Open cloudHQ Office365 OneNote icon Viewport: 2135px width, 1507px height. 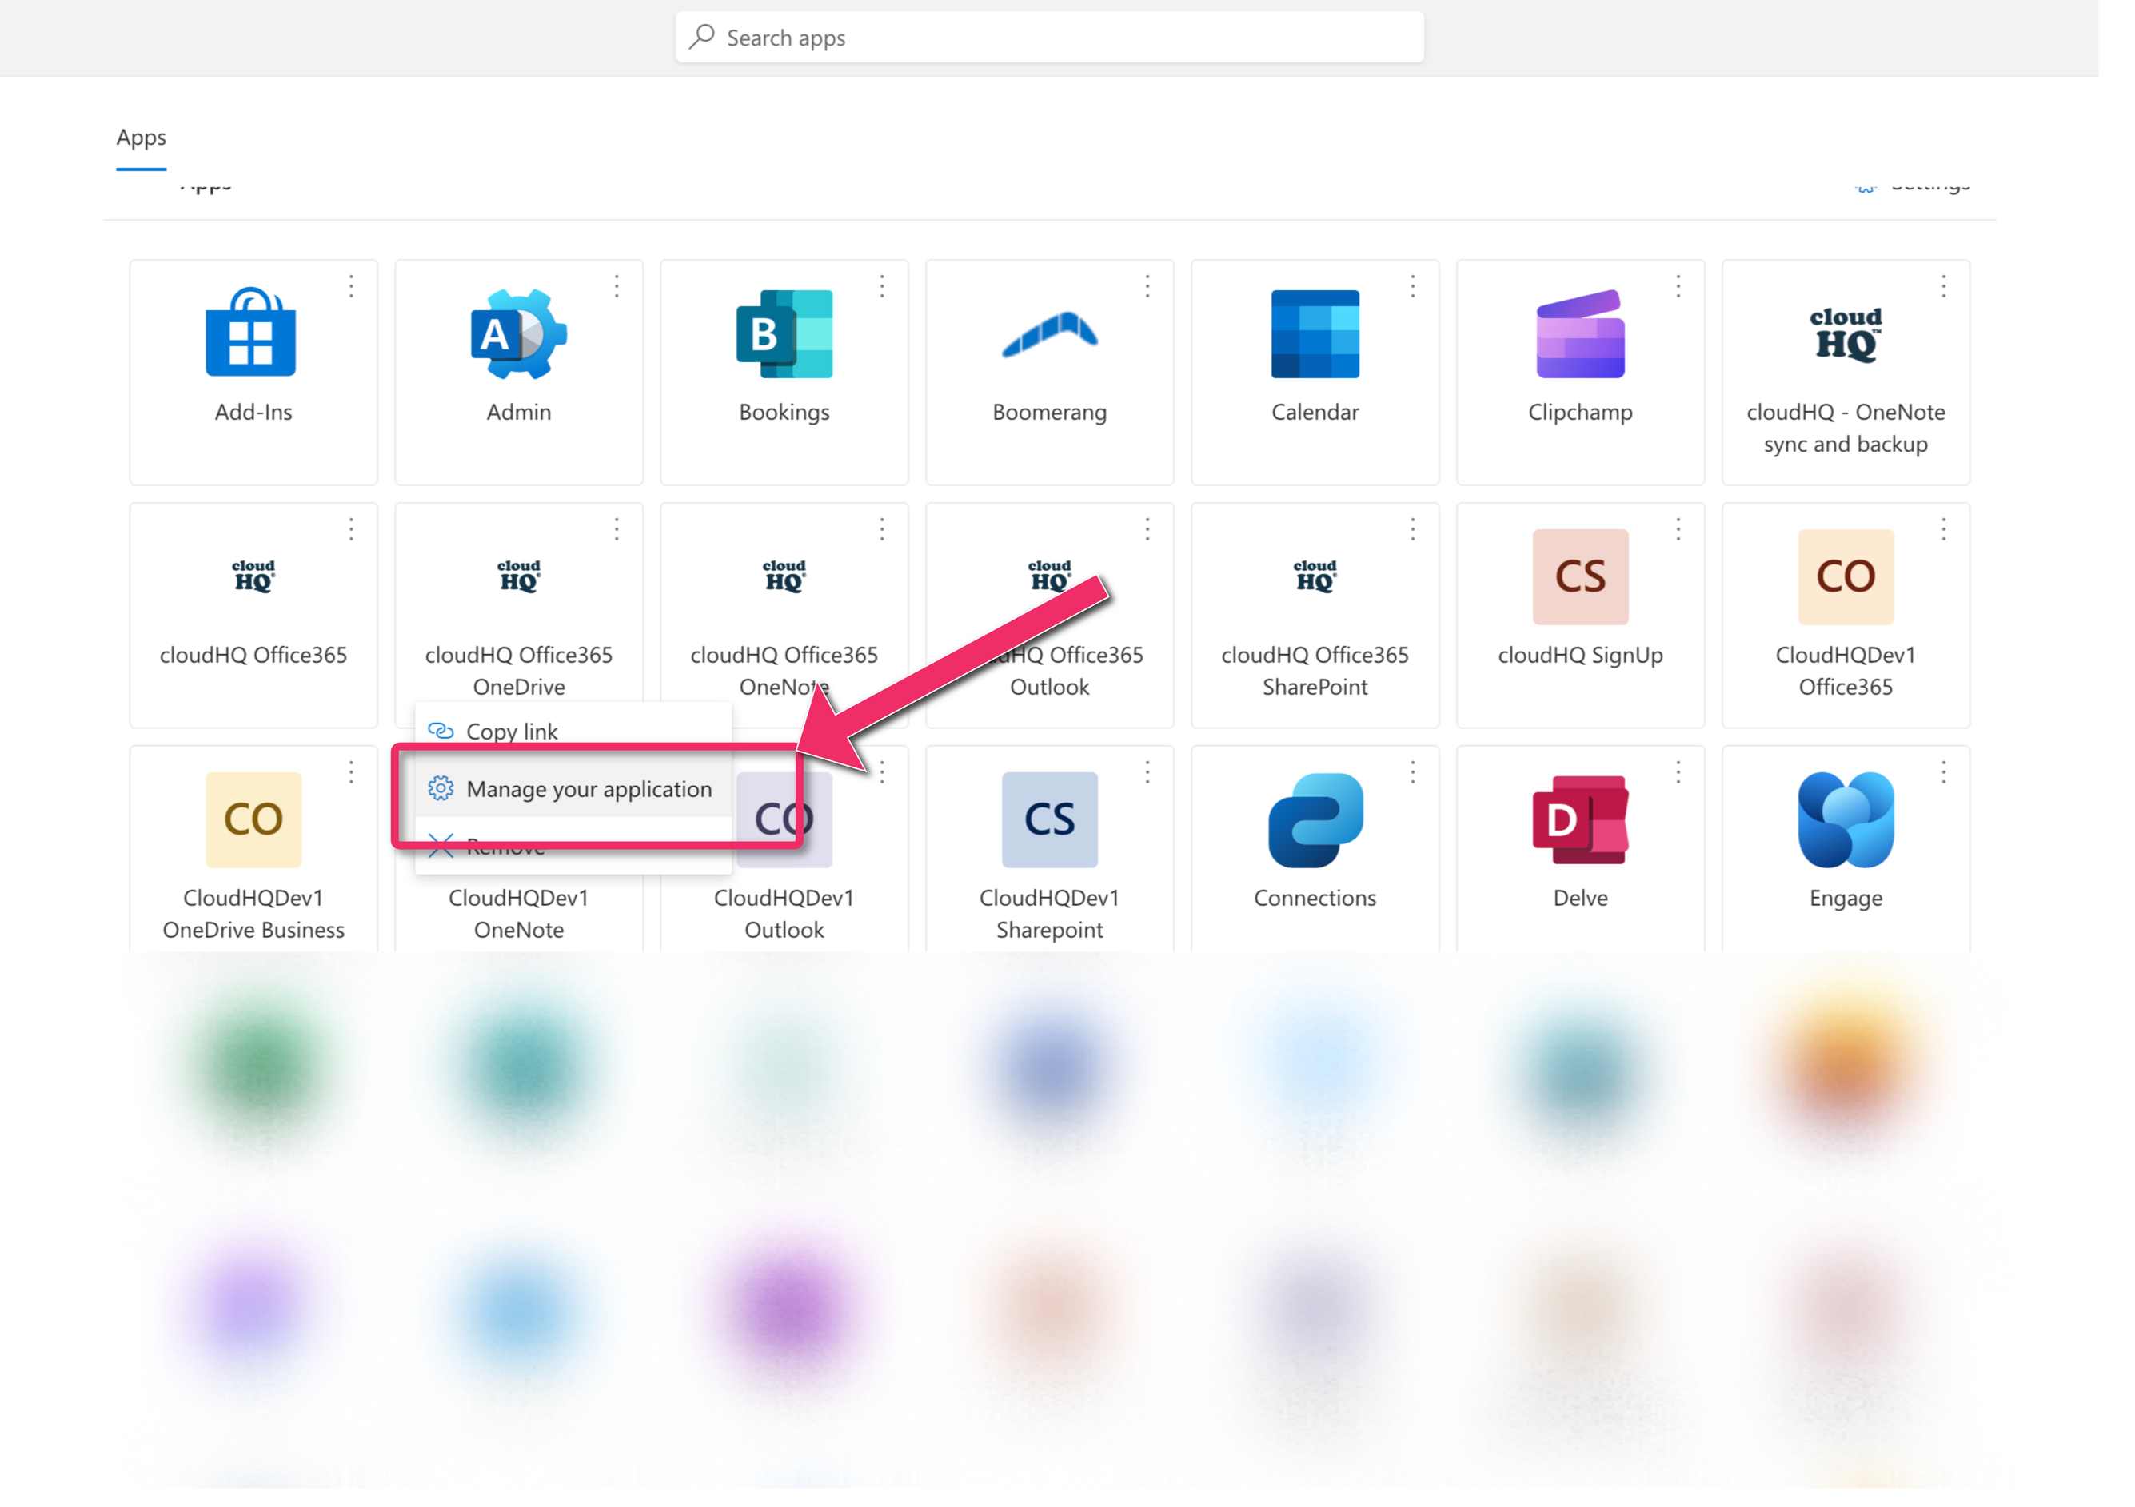pyautogui.click(x=784, y=576)
